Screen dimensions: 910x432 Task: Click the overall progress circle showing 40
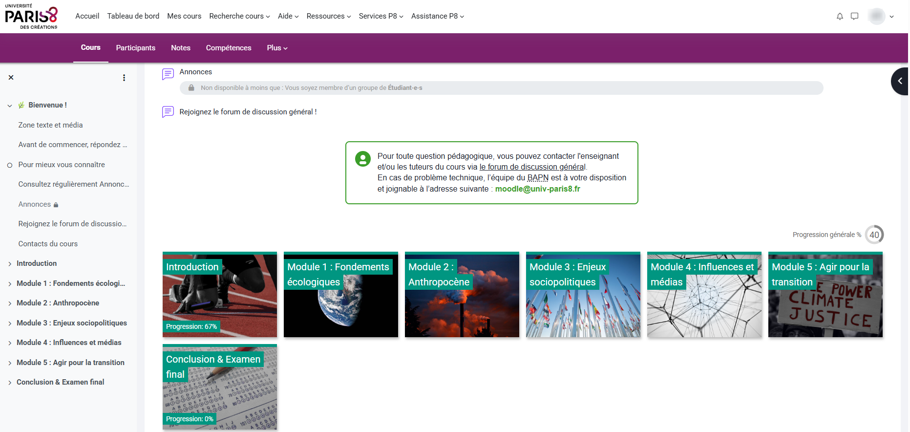coord(874,235)
